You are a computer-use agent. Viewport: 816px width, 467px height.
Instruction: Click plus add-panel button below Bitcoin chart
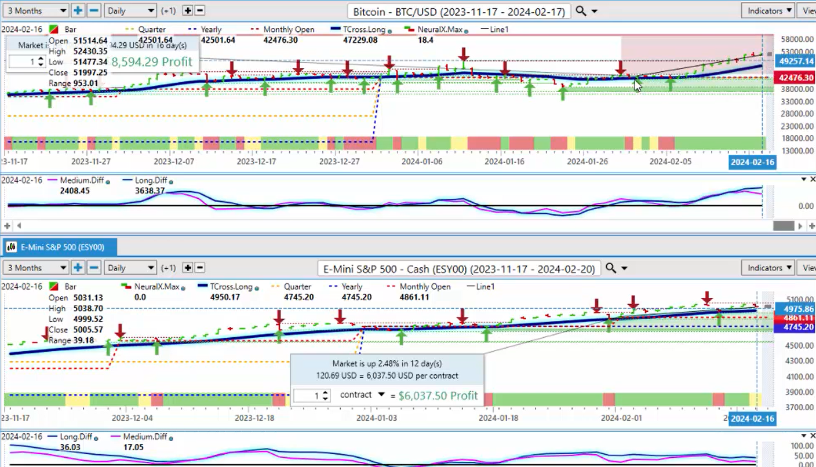click(x=8, y=225)
